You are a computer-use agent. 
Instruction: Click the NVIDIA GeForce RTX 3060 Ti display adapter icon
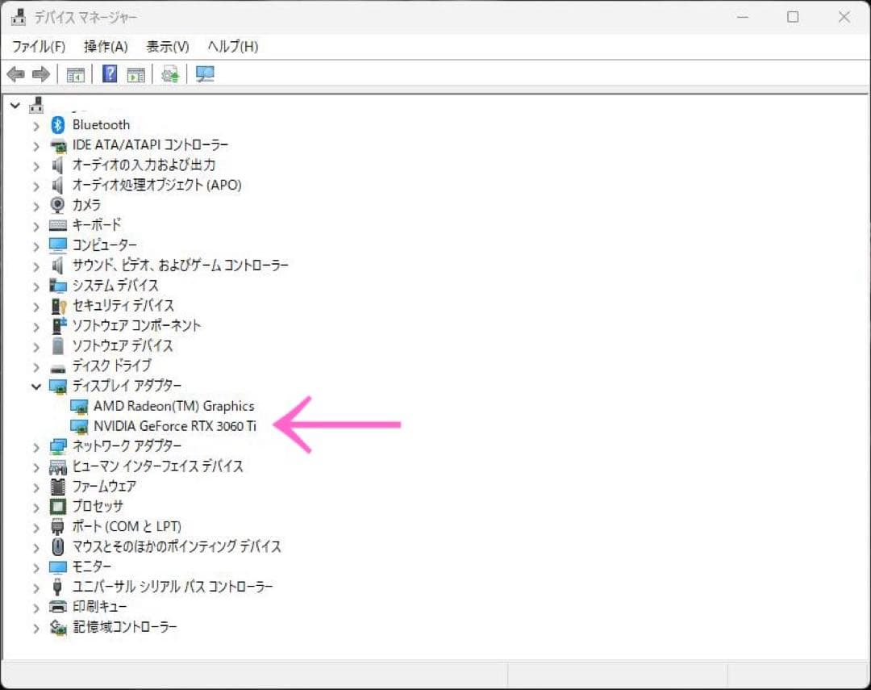click(x=81, y=426)
